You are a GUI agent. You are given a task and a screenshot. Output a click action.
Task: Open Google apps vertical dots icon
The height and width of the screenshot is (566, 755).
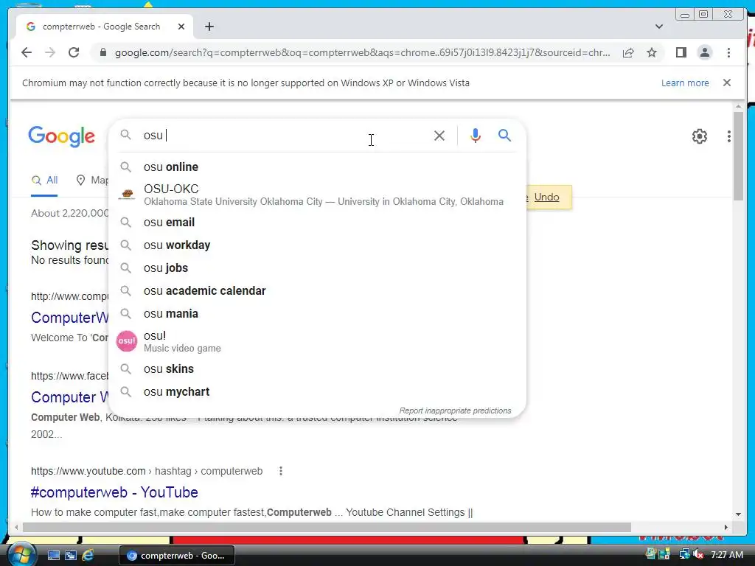click(x=728, y=136)
